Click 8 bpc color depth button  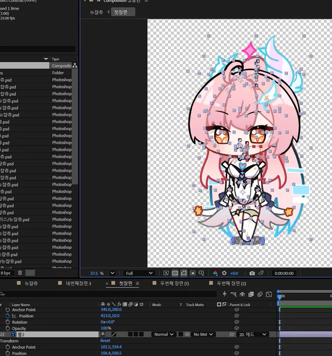pos(6,273)
